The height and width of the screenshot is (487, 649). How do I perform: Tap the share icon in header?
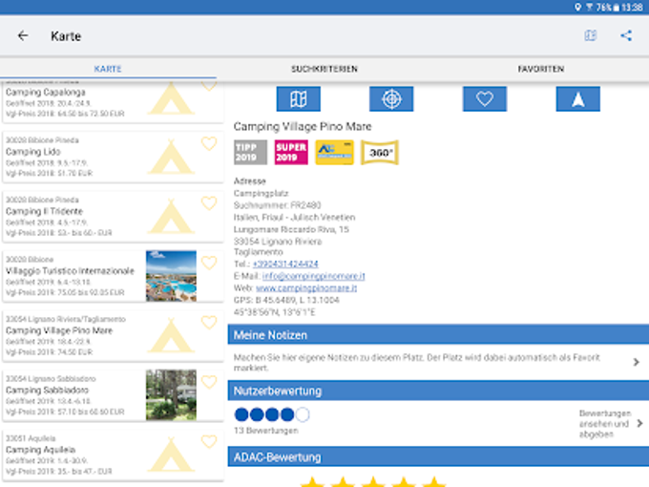pyautogui.click(x=626, y=35)
